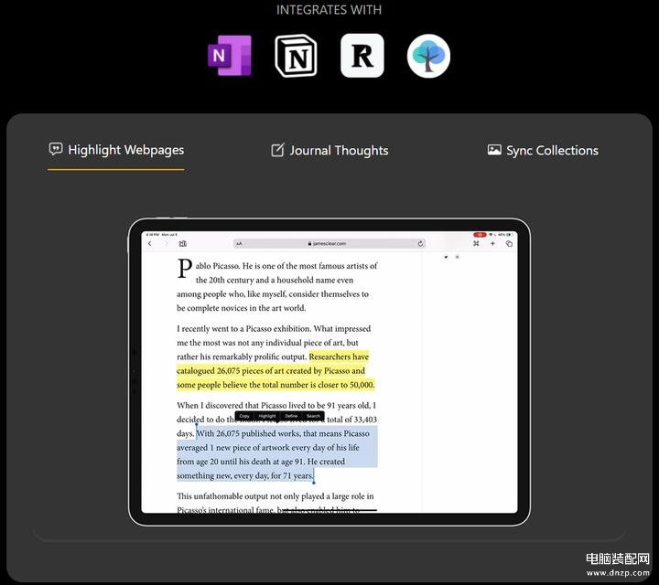
Task: Click the Notion integration icon
Action: click(296, 56)
